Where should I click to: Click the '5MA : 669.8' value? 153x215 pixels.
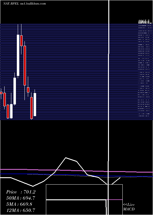(19, 204)
